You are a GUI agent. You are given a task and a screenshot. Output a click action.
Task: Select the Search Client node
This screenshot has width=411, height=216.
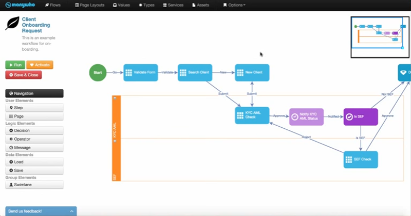tap(195, 72)
